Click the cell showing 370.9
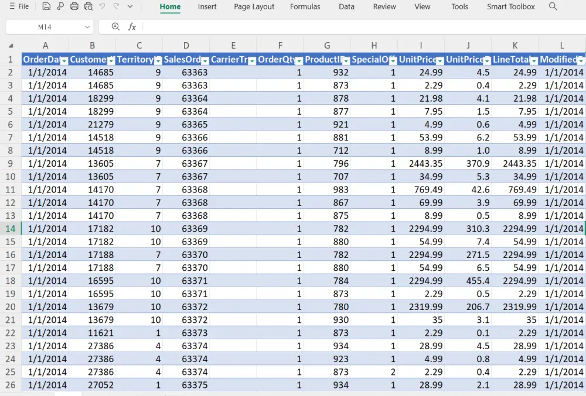The width and height of the screenshot is (586, 396). [x=468, y=164]
